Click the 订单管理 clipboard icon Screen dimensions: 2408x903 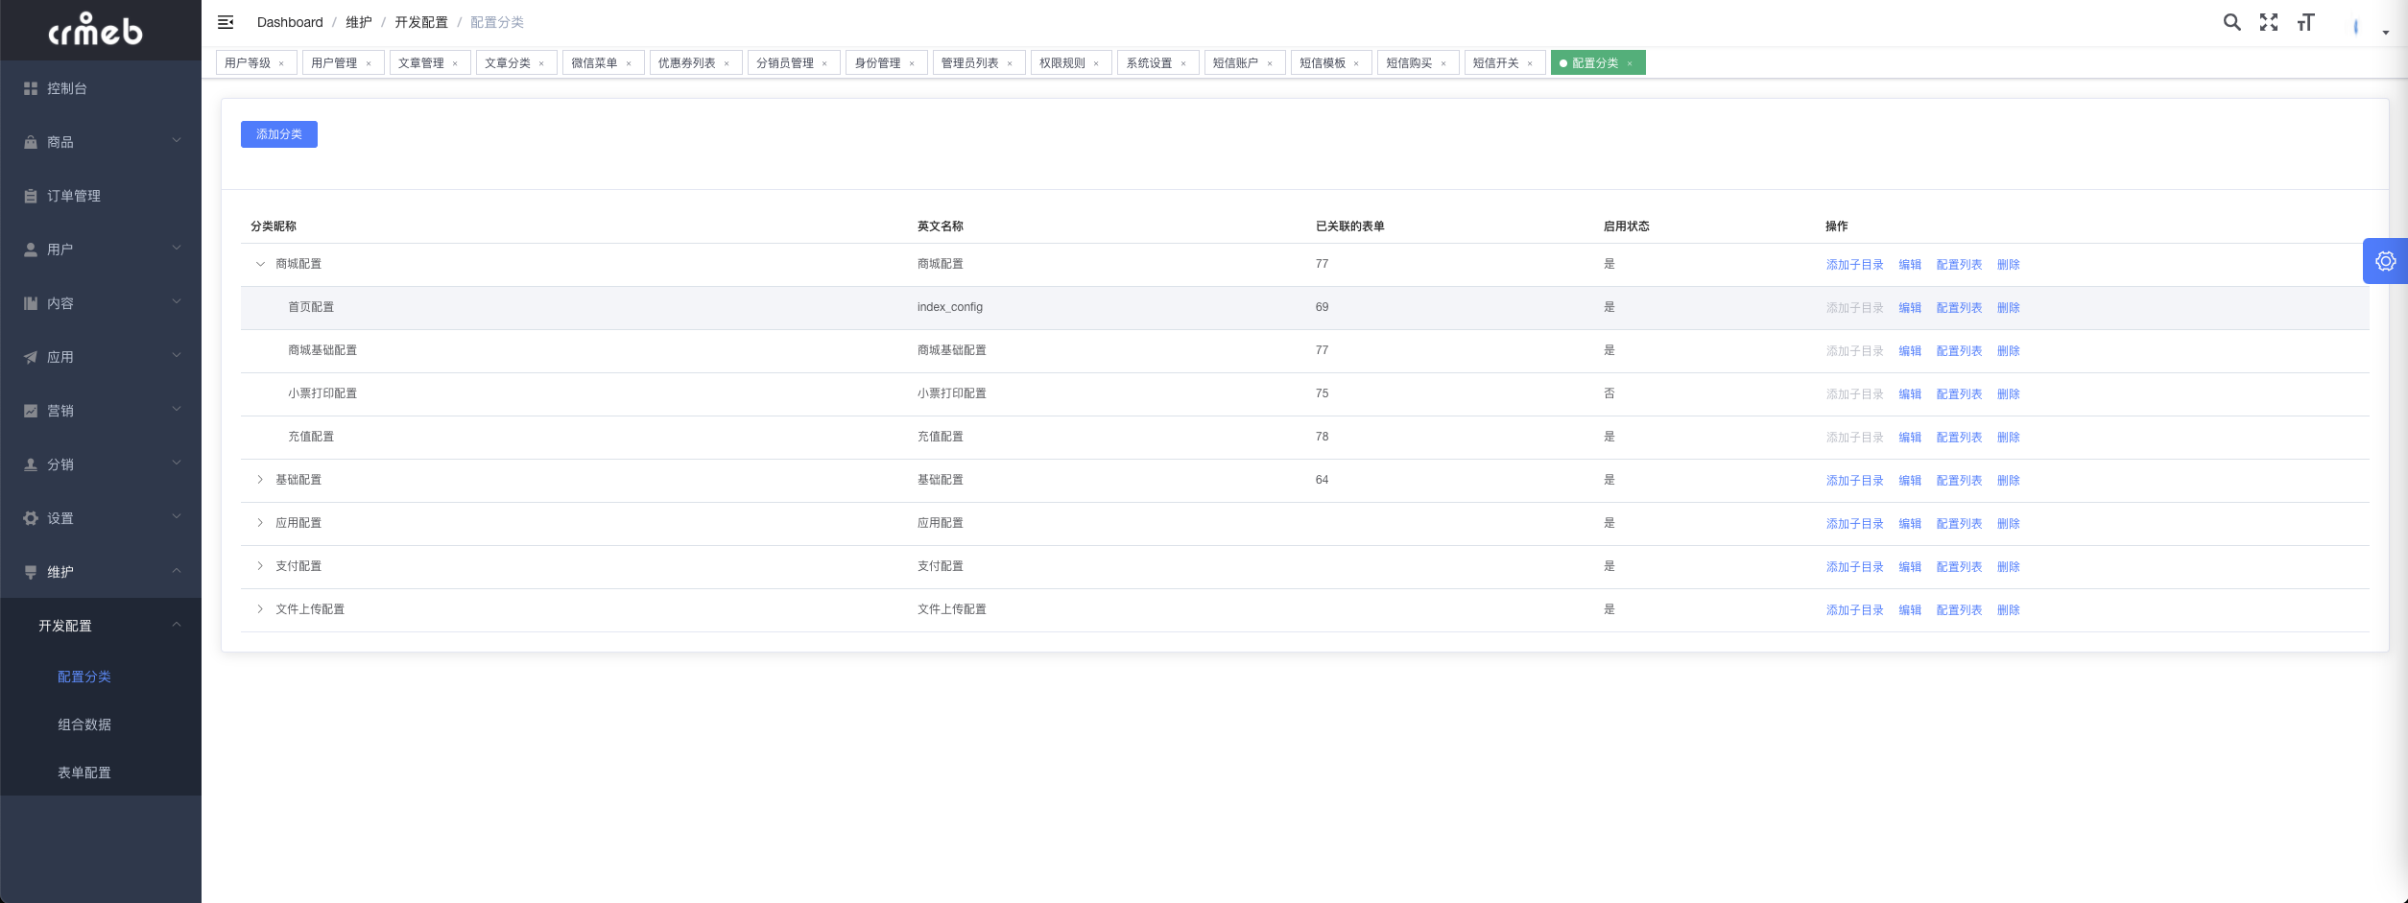(x=31, y=196)
